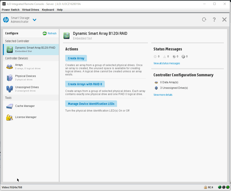
Task: Click the Data Arrays summary icon
Action: [156, 82]
